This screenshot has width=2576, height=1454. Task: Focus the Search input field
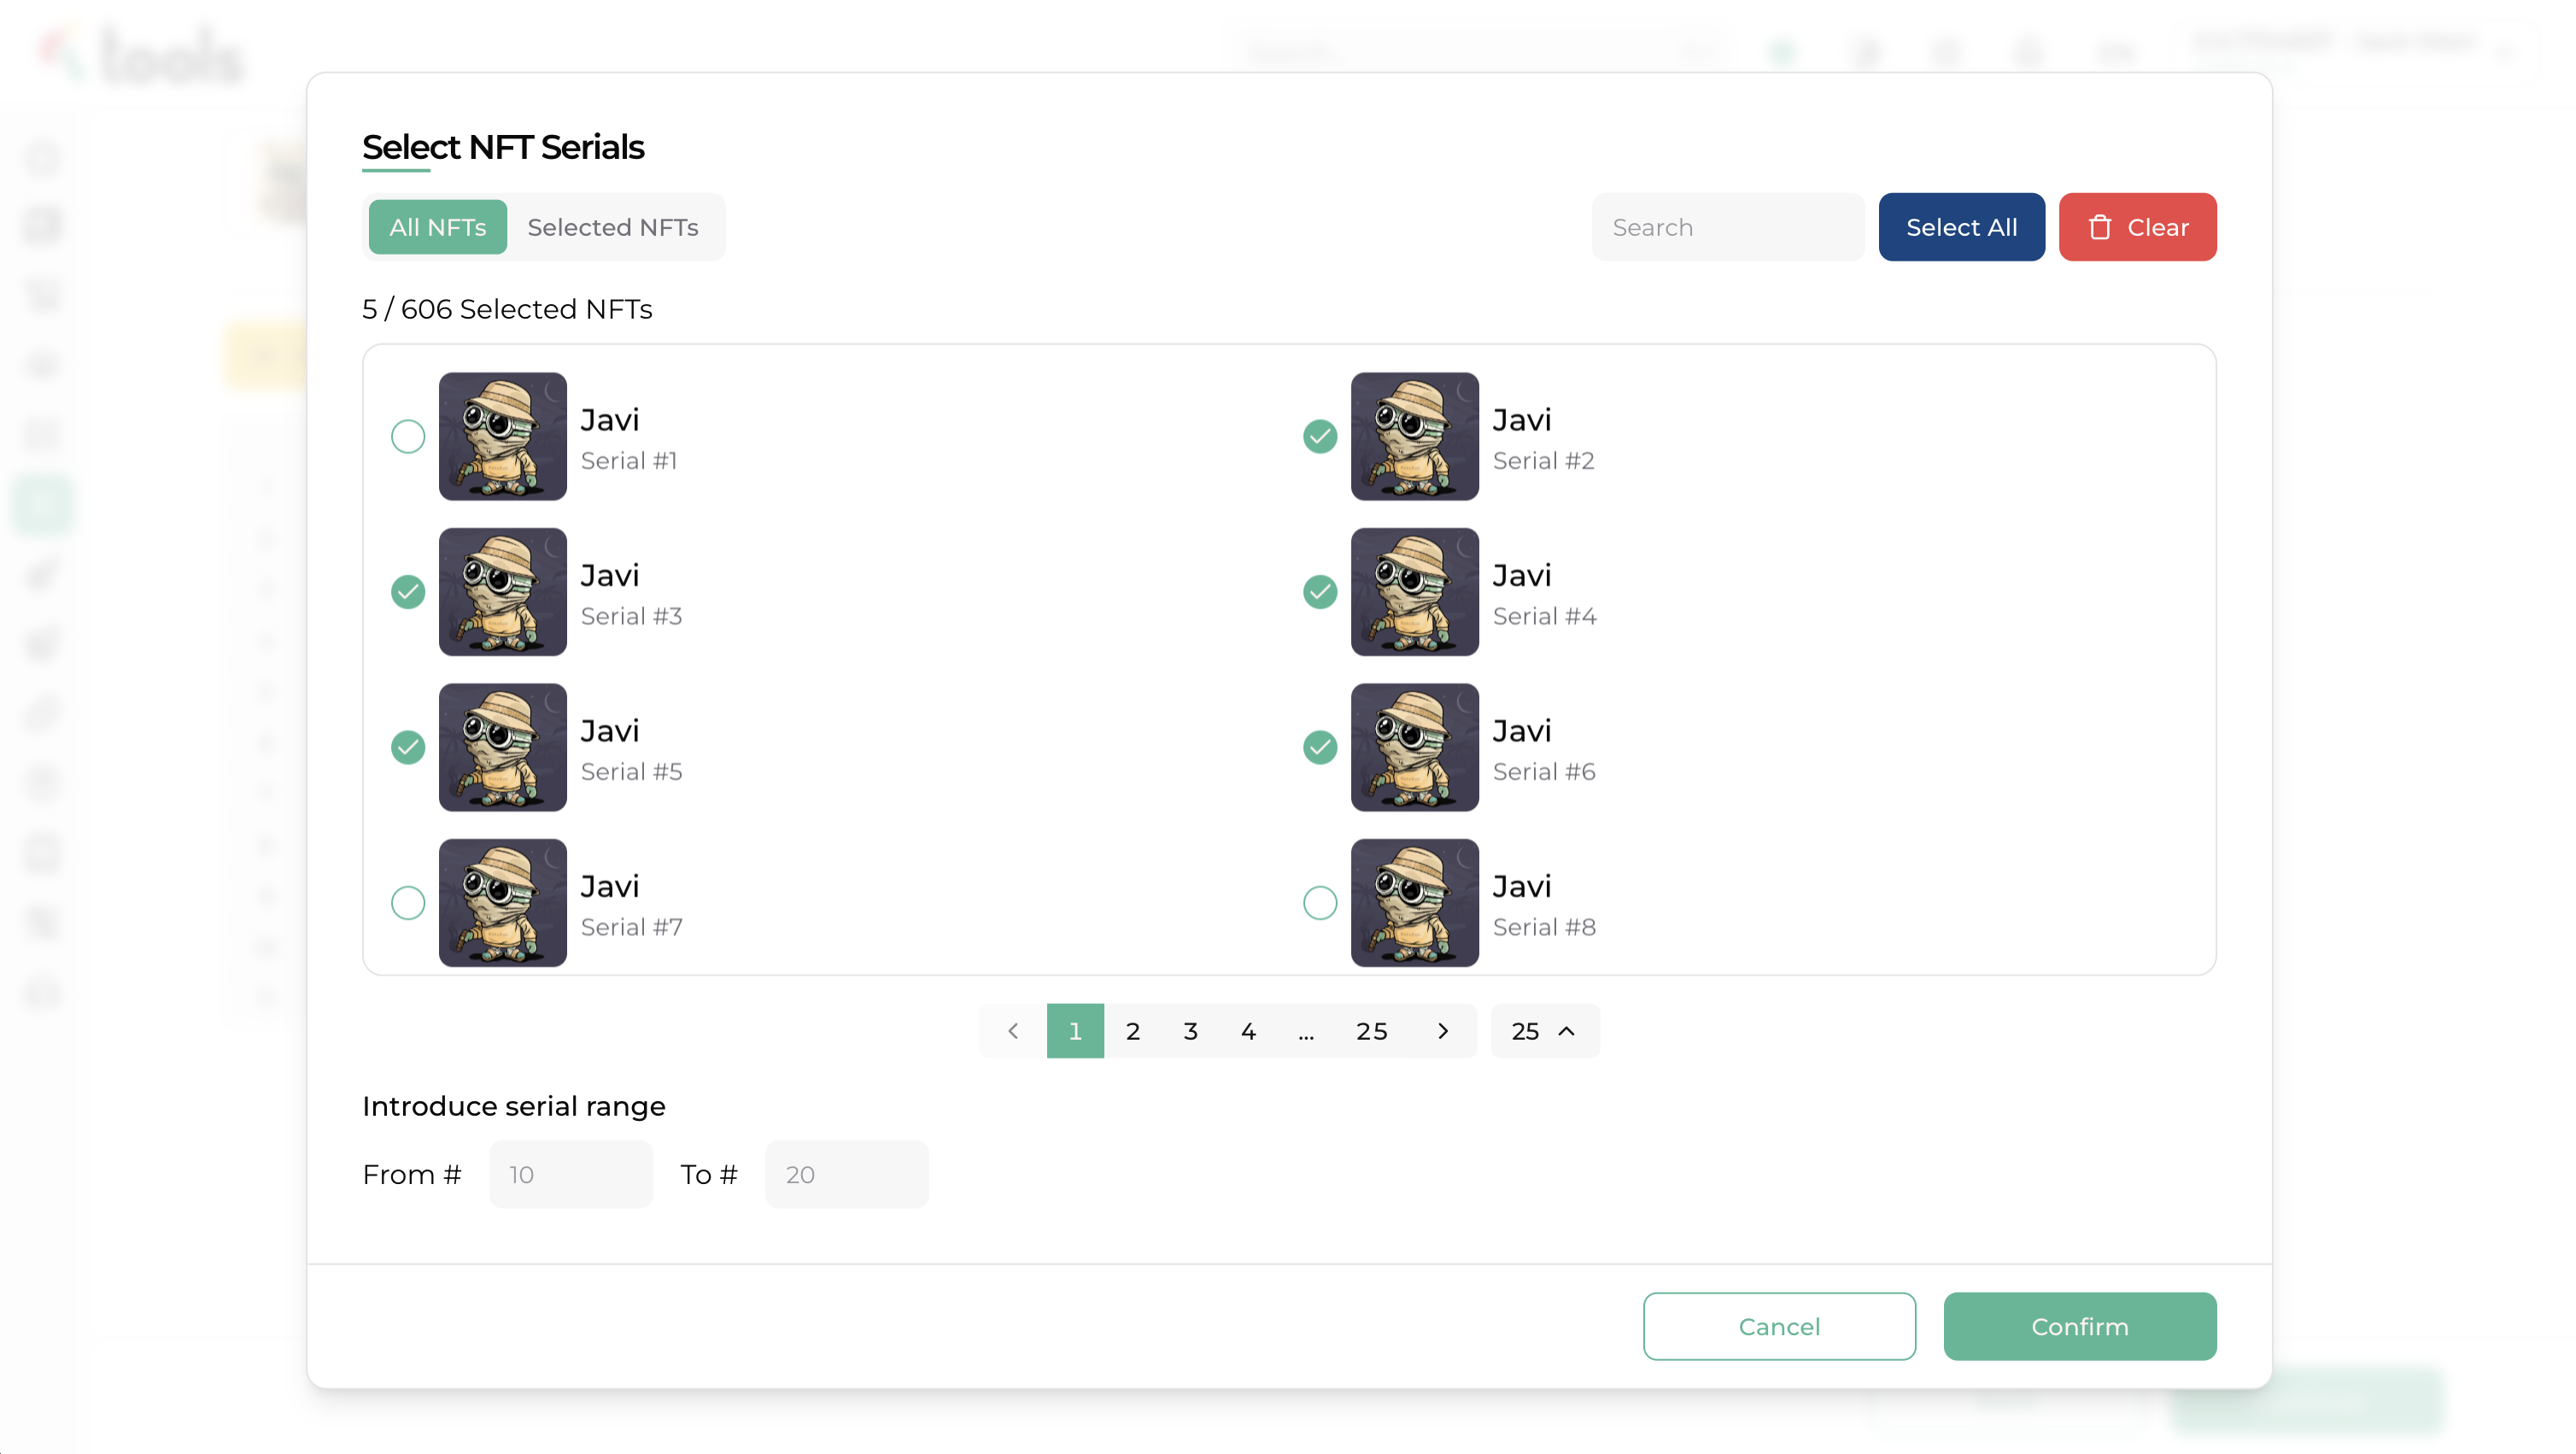pos(1727,228)
